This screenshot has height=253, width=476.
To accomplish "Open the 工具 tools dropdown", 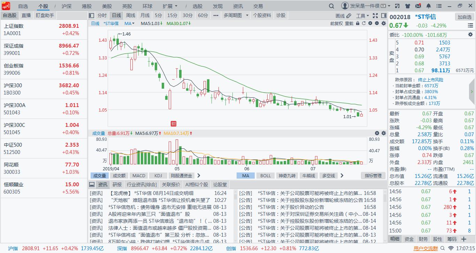I will point(362,15).
